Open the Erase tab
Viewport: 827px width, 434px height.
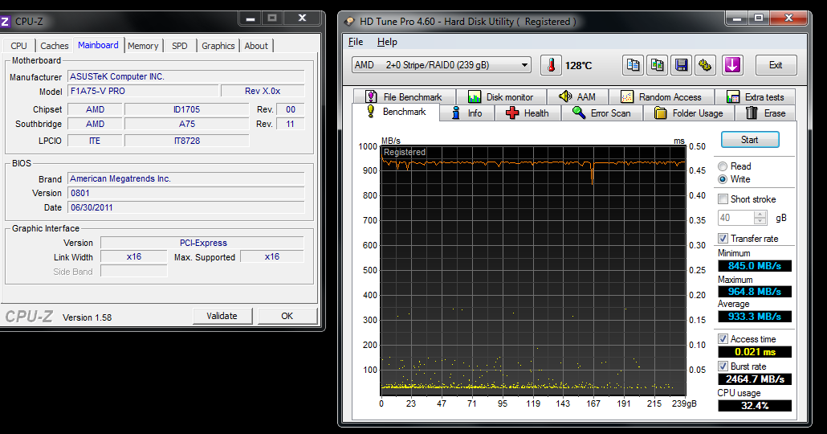tap(765, 113)
